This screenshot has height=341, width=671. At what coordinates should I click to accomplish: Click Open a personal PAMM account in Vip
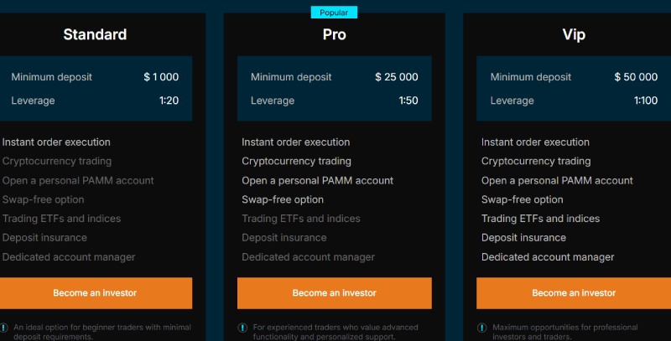click(557, 180)
